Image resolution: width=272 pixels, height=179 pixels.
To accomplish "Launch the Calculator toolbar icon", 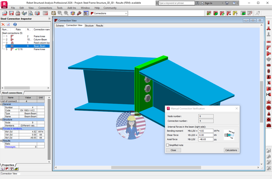I will 45,13.
